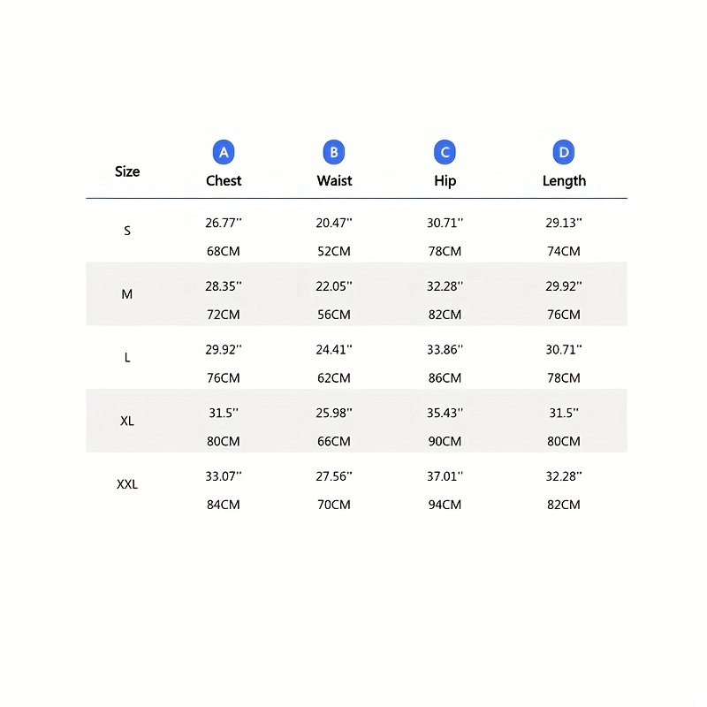This screenshot has width=707, height=707.
Task: Choose the XL size row label
Action: 127,422
